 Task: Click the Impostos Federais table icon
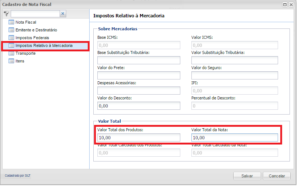11,38
